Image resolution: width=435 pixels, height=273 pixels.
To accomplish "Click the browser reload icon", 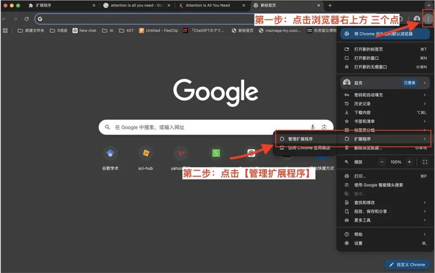I will pyautogui.click(x=27, y=18).
